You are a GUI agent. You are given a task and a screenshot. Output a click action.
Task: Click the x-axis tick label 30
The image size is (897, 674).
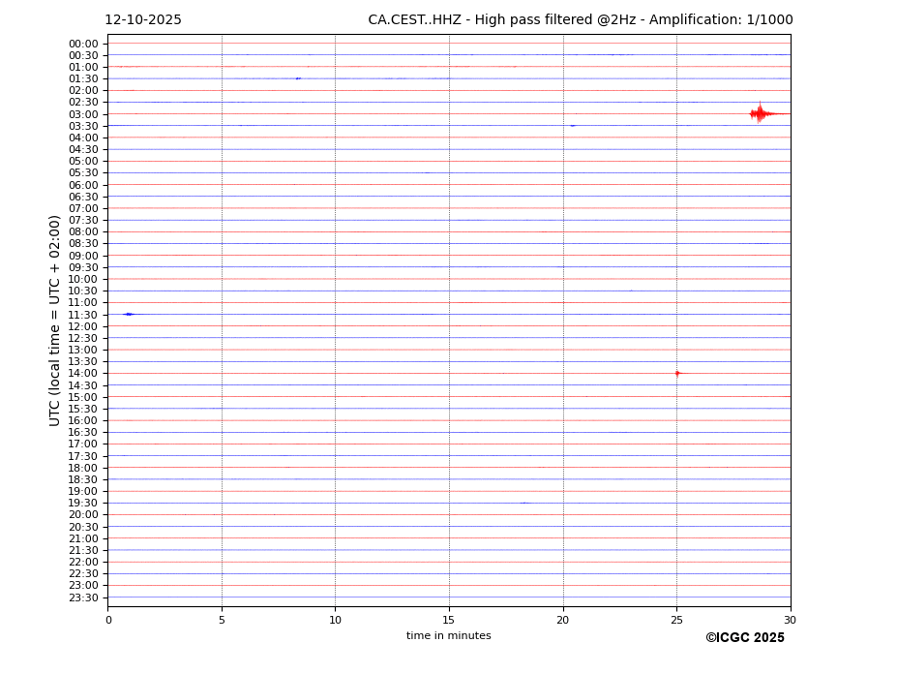[x=790, y=620]
